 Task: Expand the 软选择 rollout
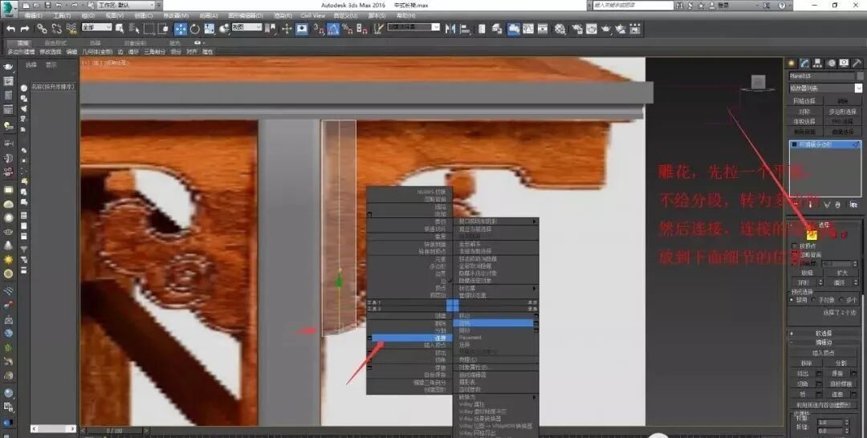click(x=824, y=334)
